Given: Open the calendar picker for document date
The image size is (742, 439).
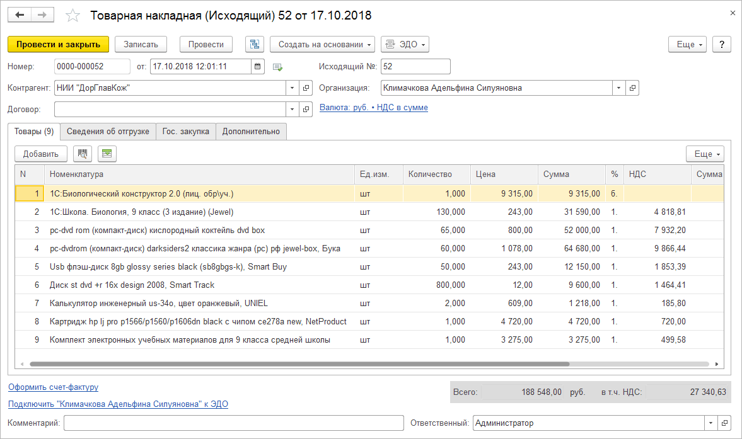Looking at the screenshot, I should point(258,66).
